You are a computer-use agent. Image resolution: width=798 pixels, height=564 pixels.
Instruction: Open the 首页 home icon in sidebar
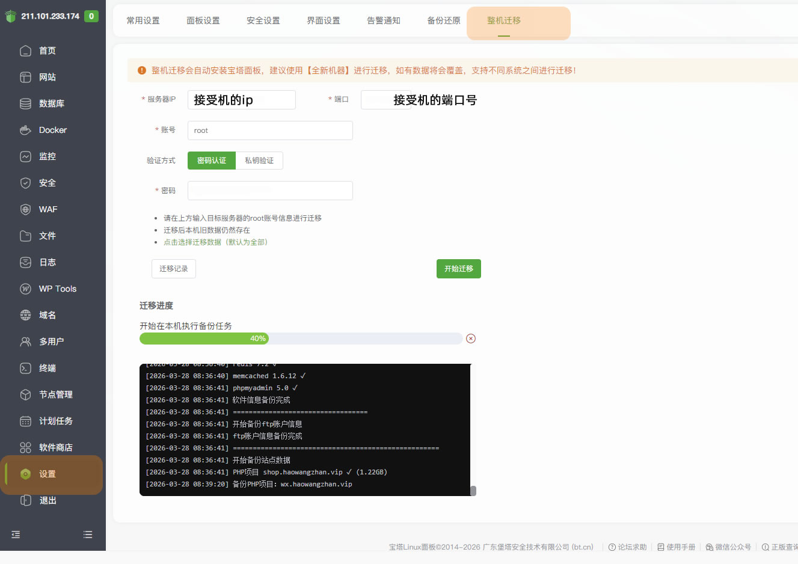[x=25, y=51]
